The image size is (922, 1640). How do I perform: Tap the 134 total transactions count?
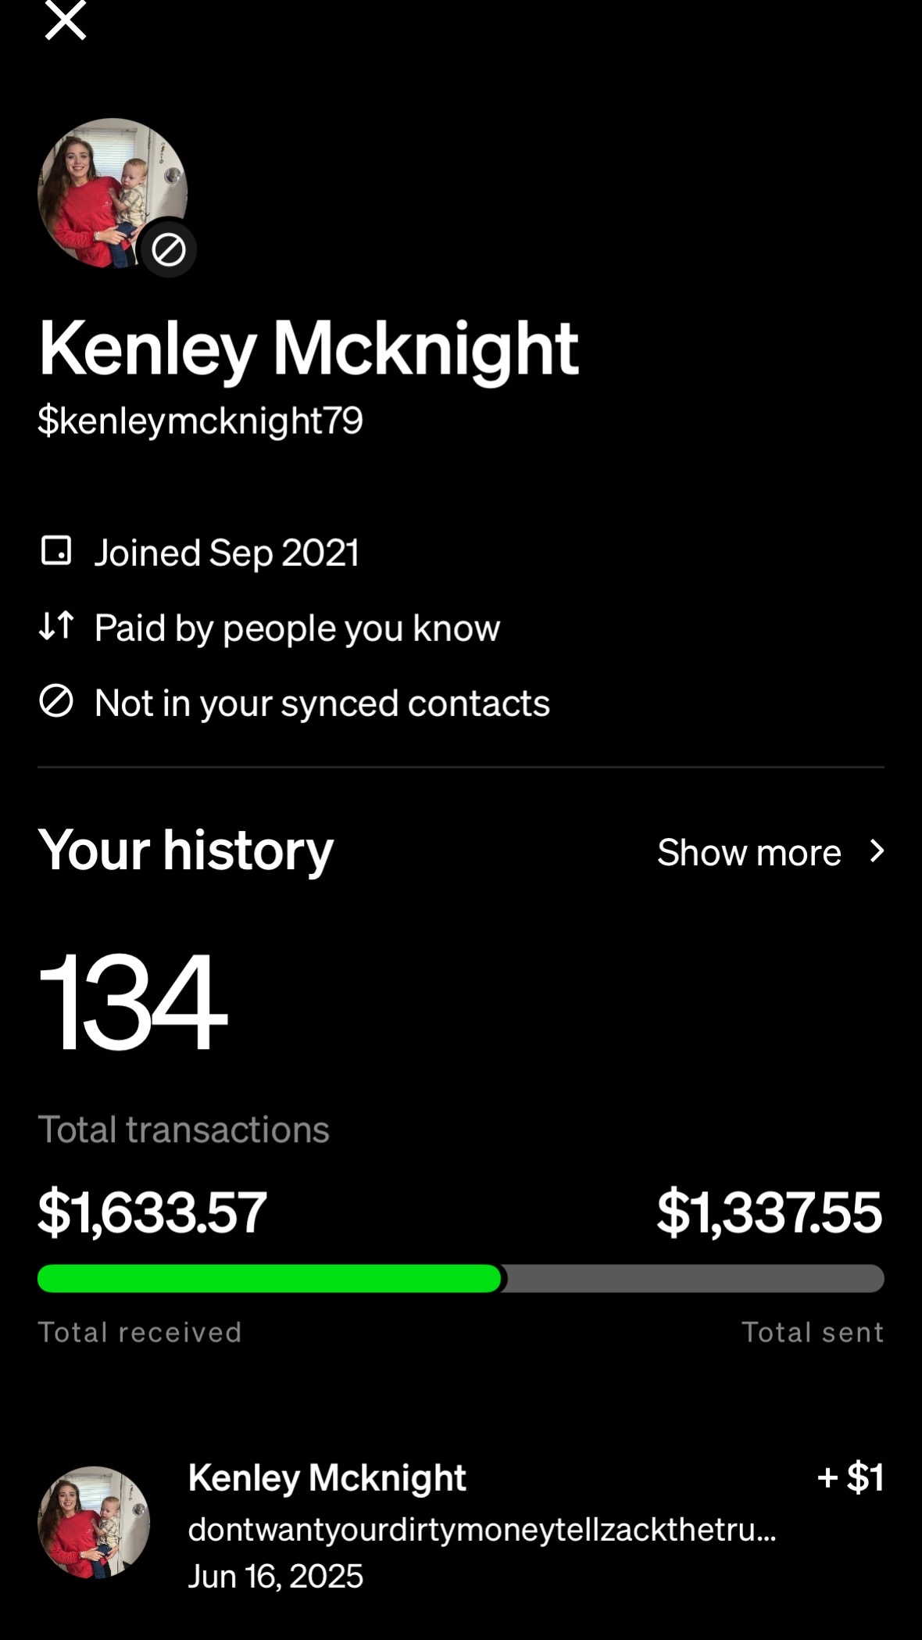(x=132, y=1001)
